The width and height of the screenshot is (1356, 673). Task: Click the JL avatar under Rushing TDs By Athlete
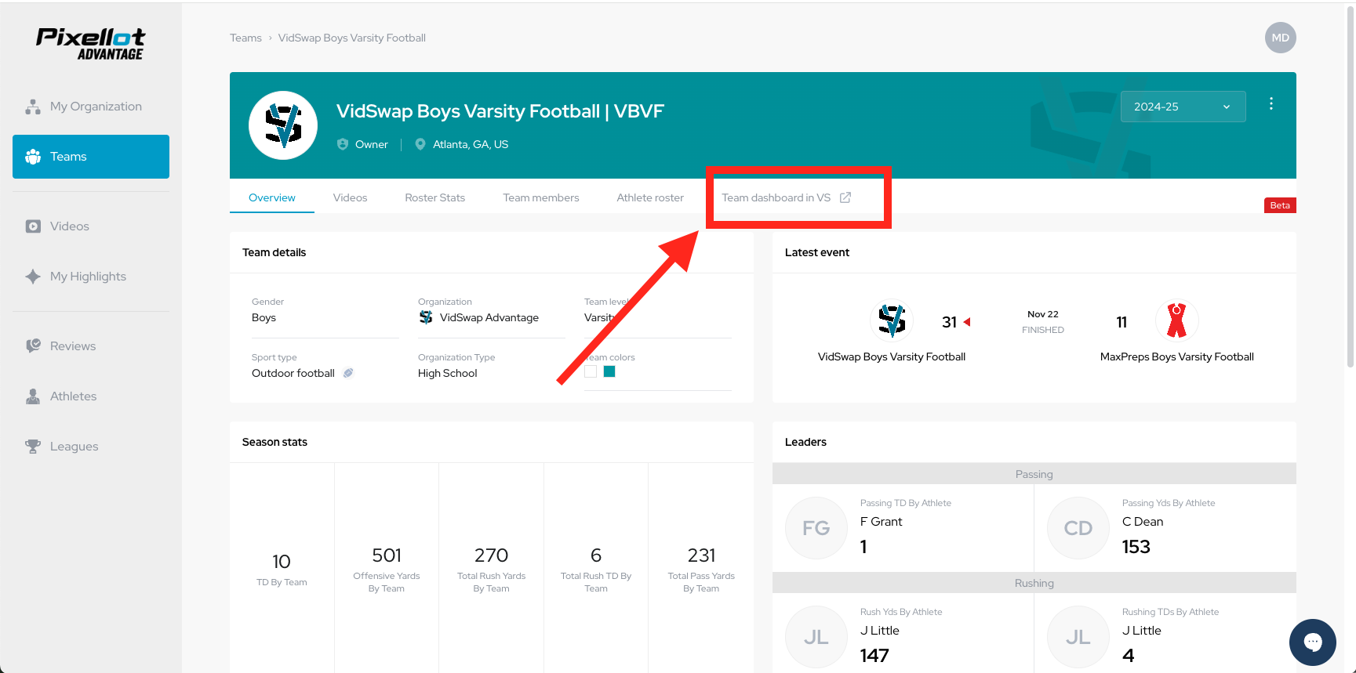1078,637
